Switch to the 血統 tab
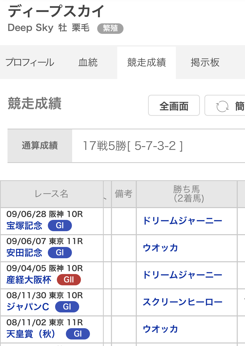Image resolution: width=245 pixels, height=346 pixels. [x=88, y=62]
